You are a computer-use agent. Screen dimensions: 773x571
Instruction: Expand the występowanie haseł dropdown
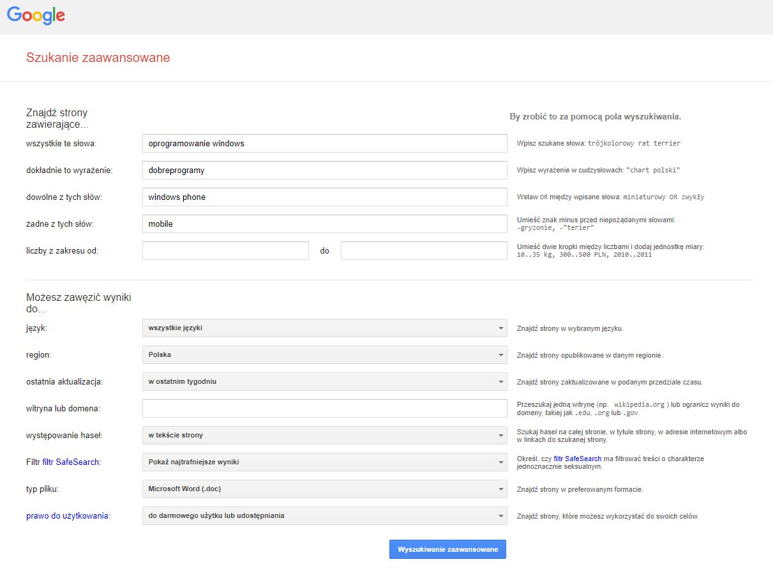coord(324,436)
